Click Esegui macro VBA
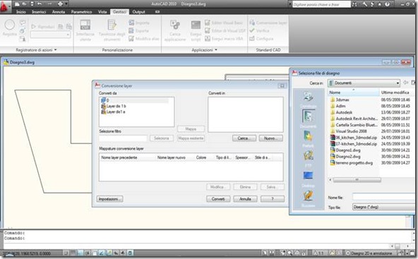Screen dimensions: 418x259 (224, 39)
